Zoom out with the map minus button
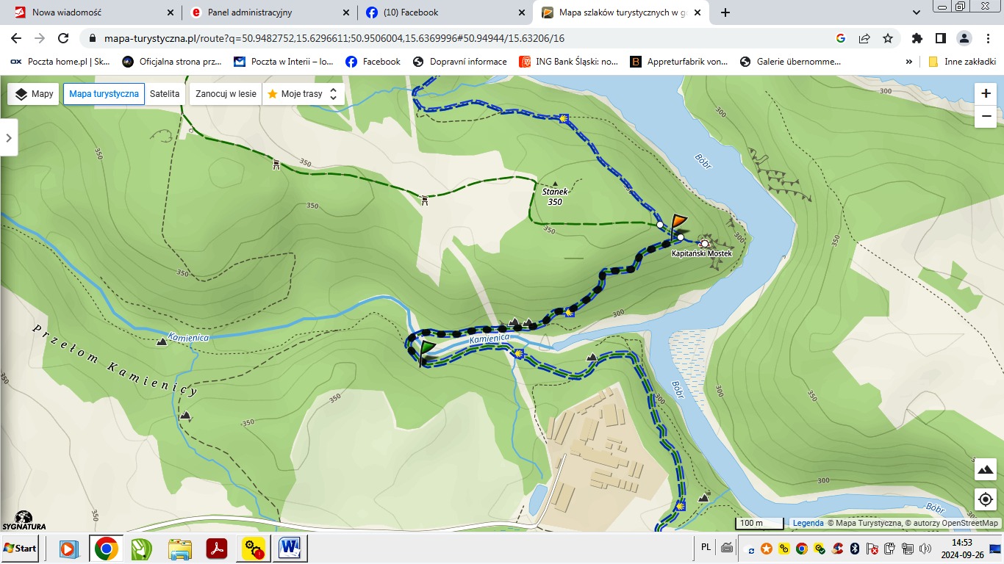 (986, 116)
